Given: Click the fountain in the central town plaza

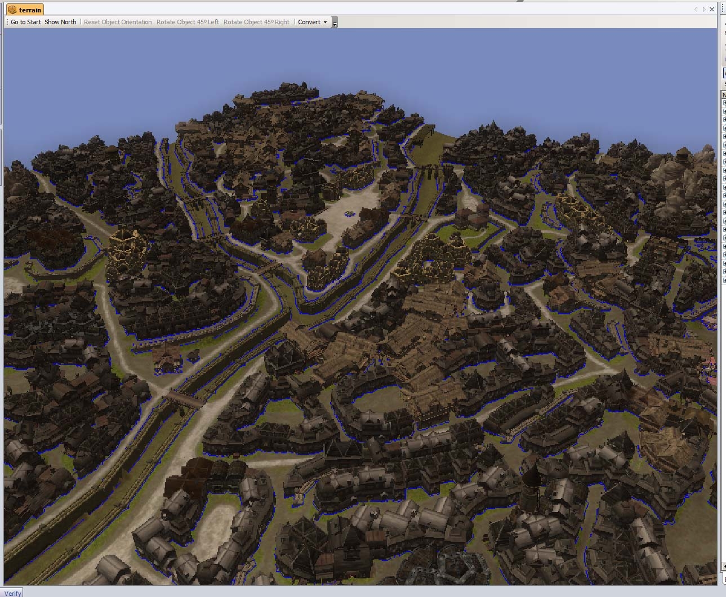Looking at the screenshot, I should pyautogui.click(x=349, y=213).
